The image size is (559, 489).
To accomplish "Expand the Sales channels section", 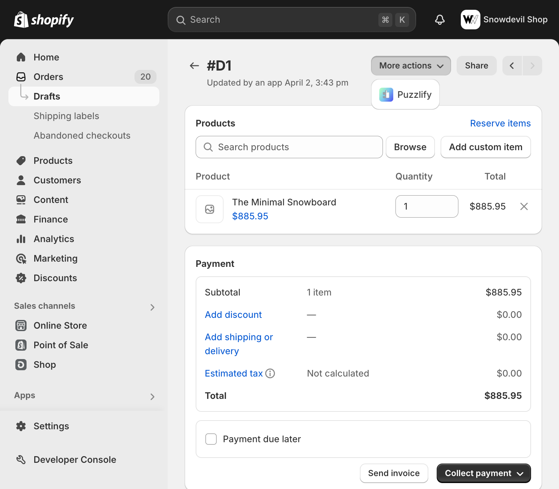I will (152, 307).
